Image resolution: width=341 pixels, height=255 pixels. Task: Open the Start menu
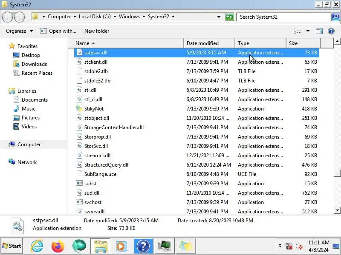point(12,246)
